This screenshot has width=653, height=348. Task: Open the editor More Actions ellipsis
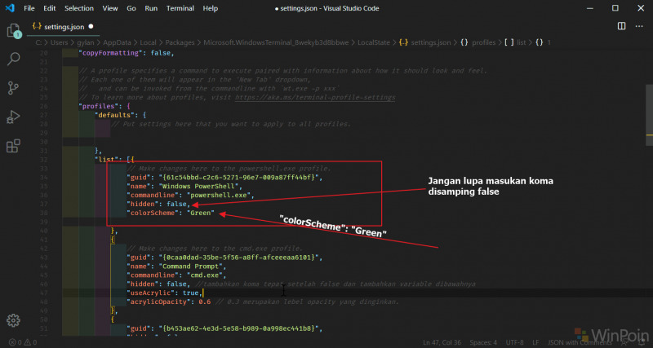click(x=639, y=26)
